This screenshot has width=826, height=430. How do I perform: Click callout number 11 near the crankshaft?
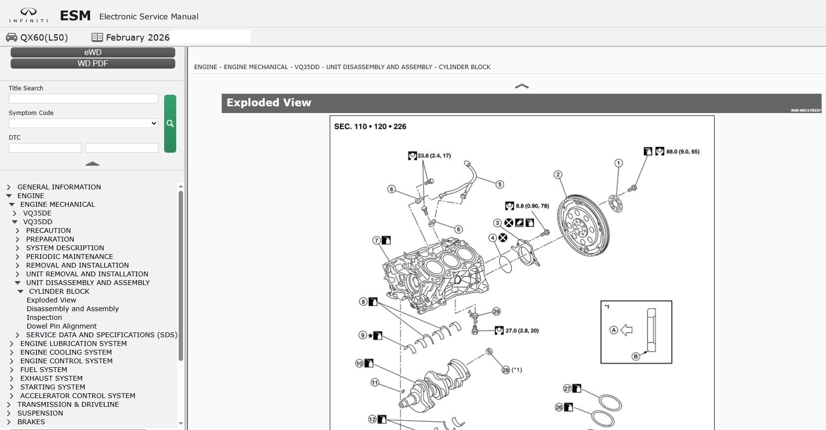point(375,382)
